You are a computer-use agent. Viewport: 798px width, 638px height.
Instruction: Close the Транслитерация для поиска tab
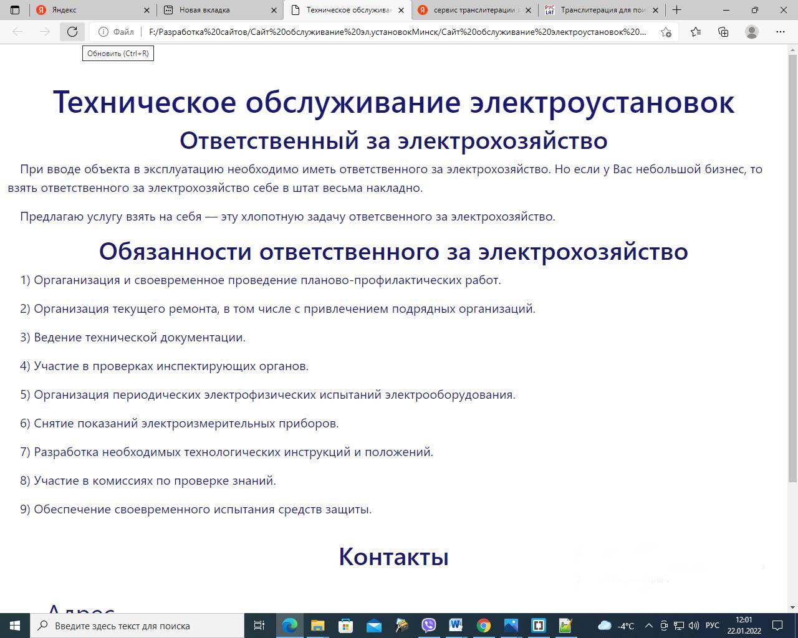click(x=655, y=10)
